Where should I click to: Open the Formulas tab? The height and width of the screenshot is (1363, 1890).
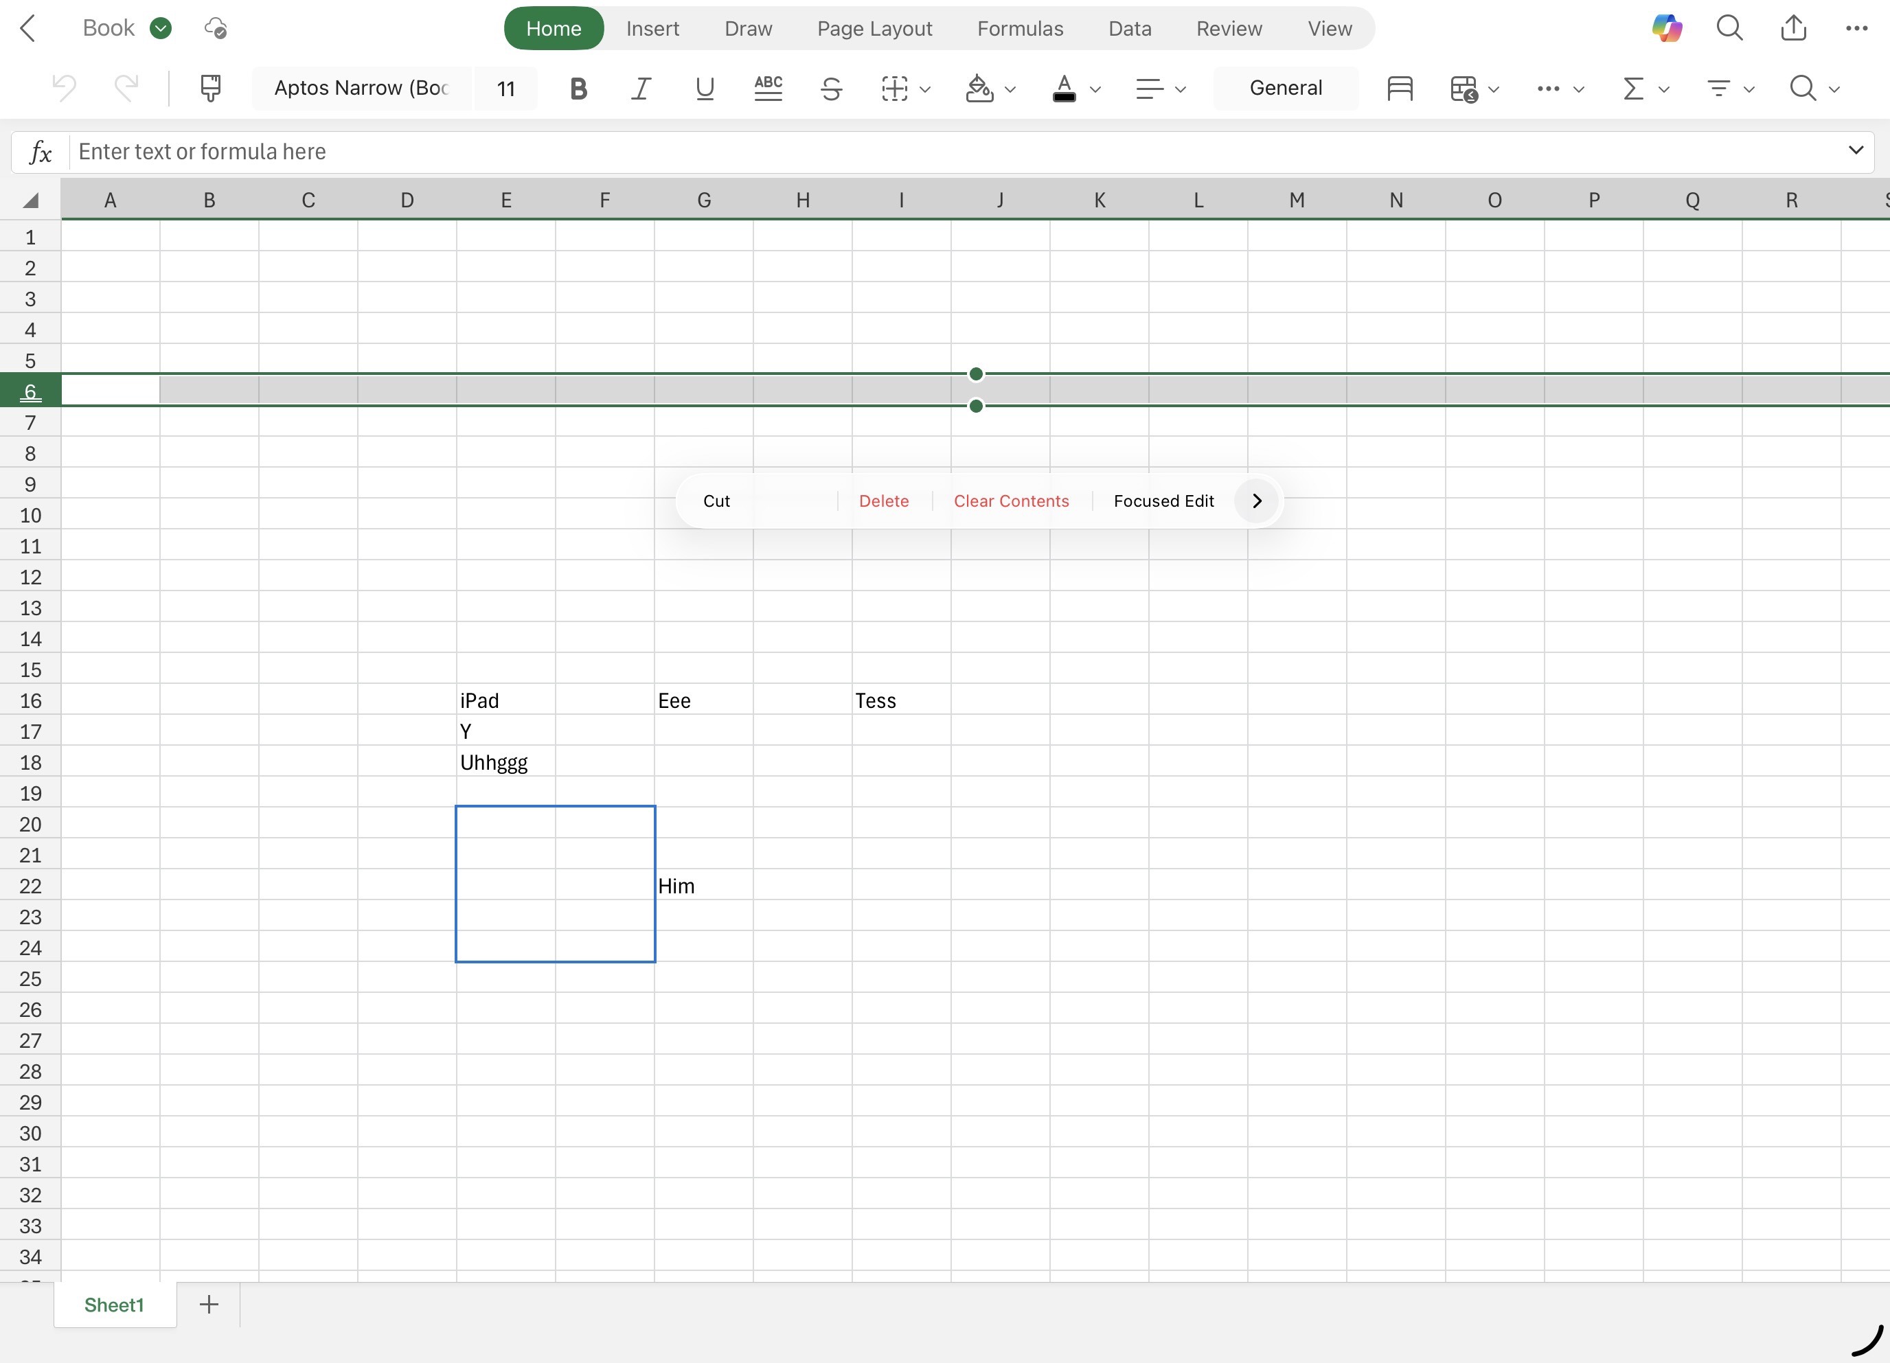point(1020,28)
